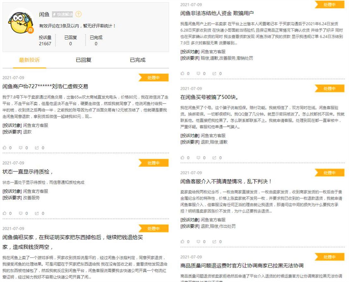349x282 pixels.
Task: Open complaint 闲鱼非法冻结他人资金 欺骗用户
Action: coord(217,13)
